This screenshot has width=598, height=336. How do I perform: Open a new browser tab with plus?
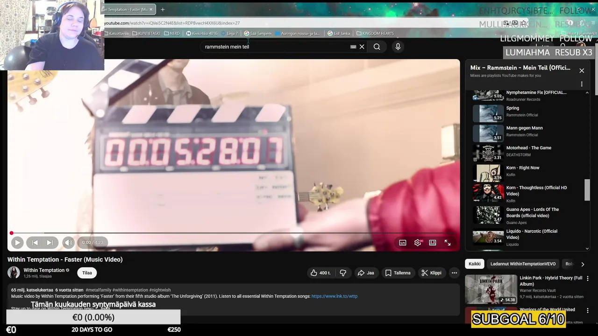tap(163, 9)
